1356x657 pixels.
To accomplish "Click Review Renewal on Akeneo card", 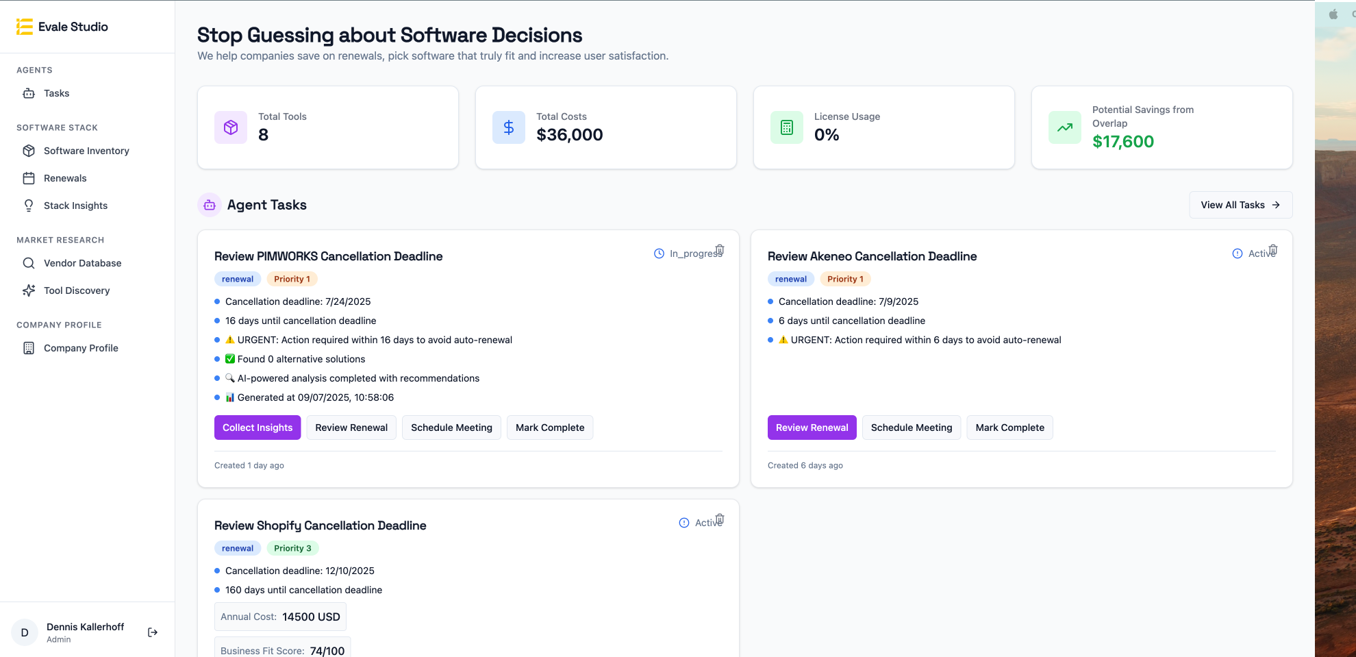I will coord(812,427).
